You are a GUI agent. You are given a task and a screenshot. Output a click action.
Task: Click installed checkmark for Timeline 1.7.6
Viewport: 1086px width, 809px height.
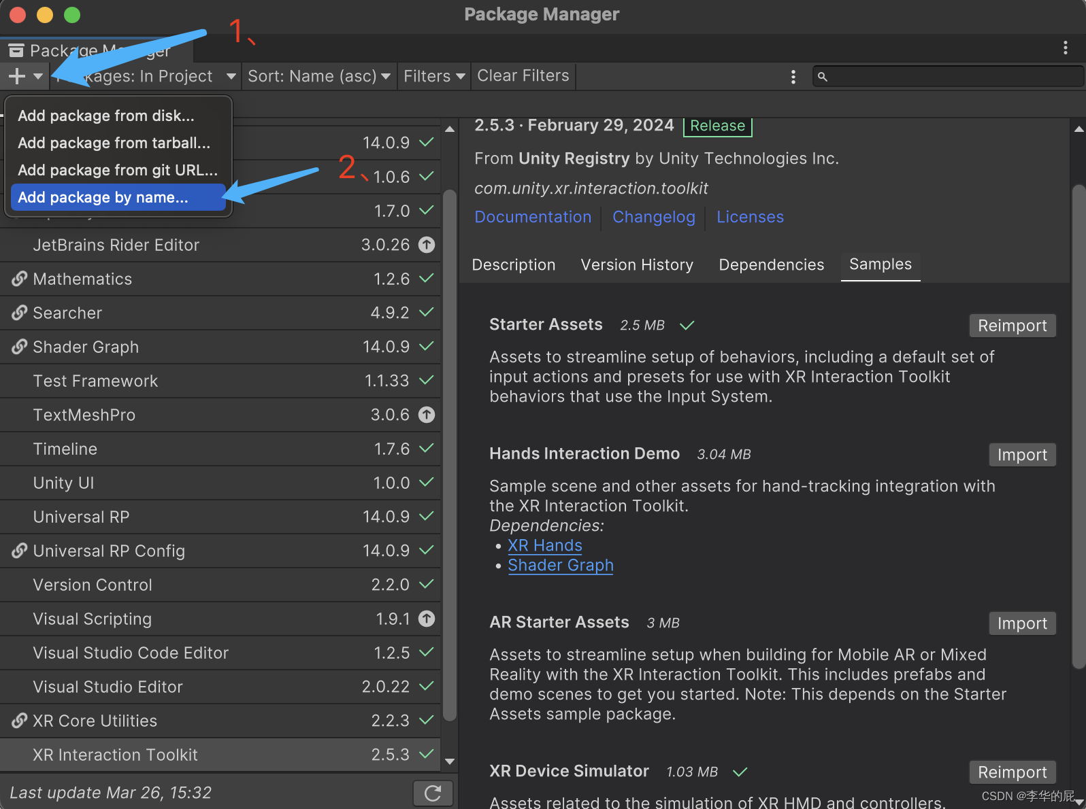[x=427, y=448]
